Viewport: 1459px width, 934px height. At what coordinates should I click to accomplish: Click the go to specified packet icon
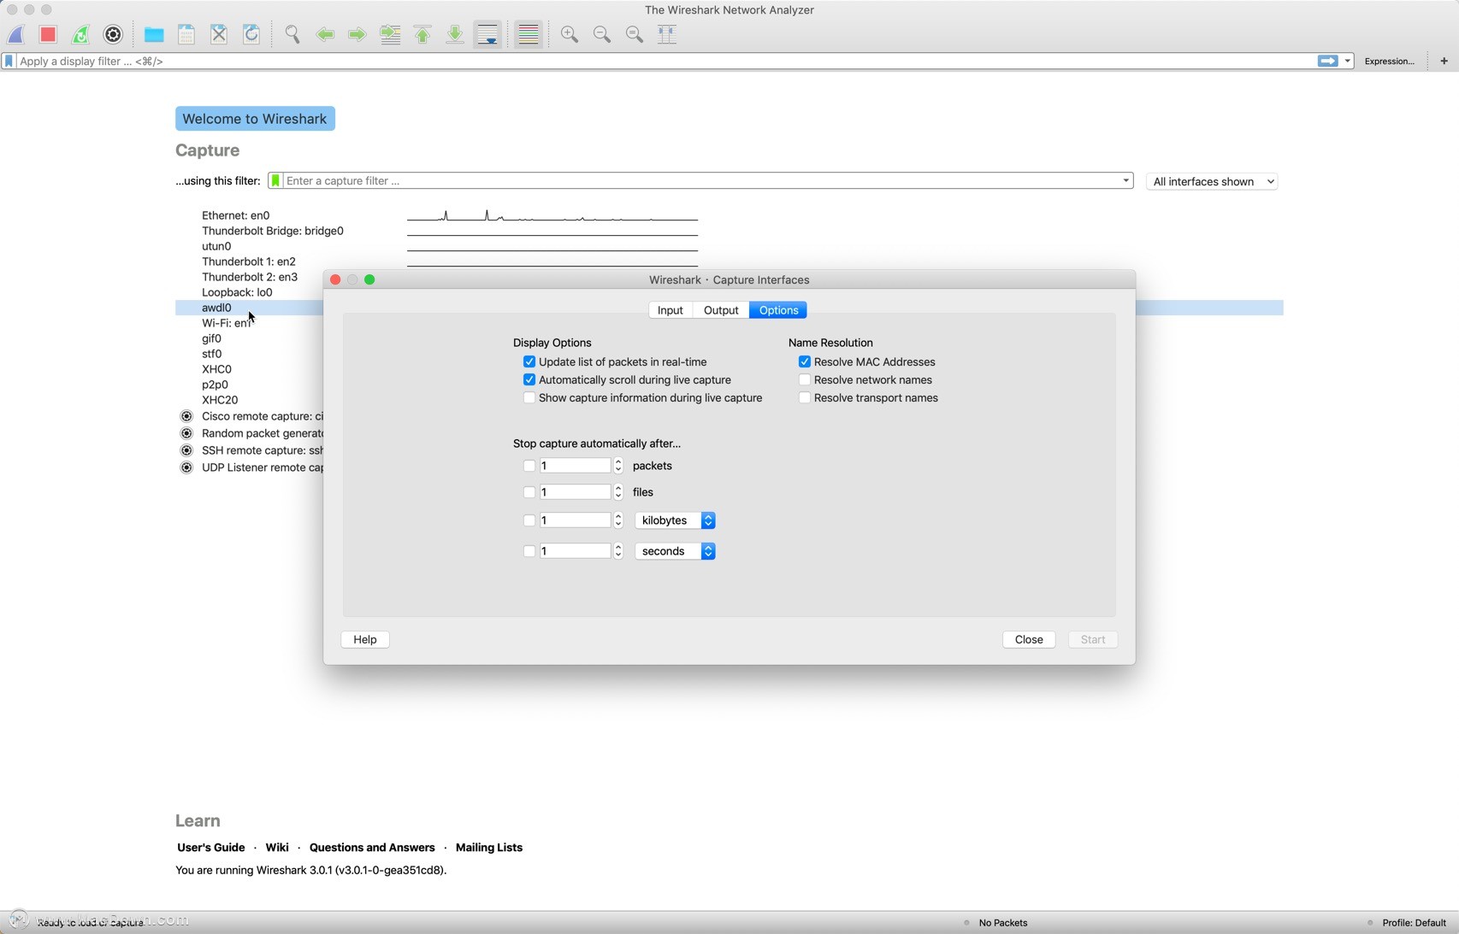click(x=390, y=34)
